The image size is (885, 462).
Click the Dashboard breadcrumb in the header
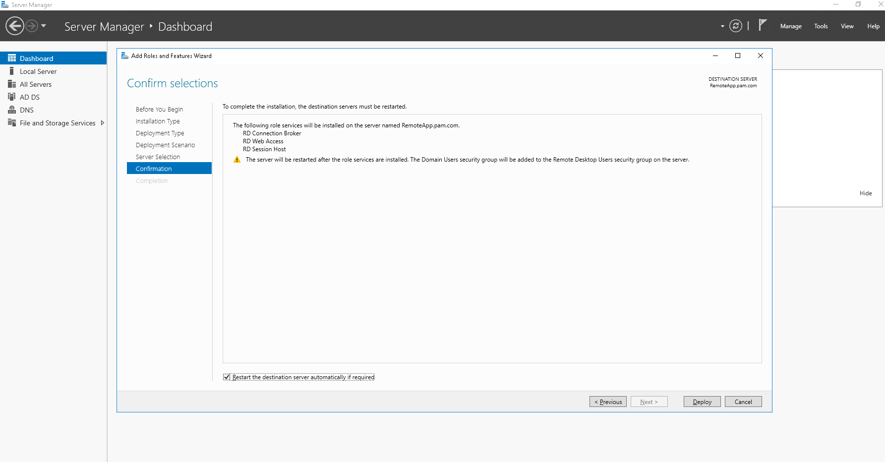pyautogui.click(x=185, y=27)
